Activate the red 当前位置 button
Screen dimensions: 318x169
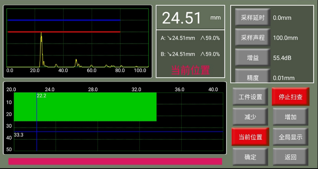250,137
